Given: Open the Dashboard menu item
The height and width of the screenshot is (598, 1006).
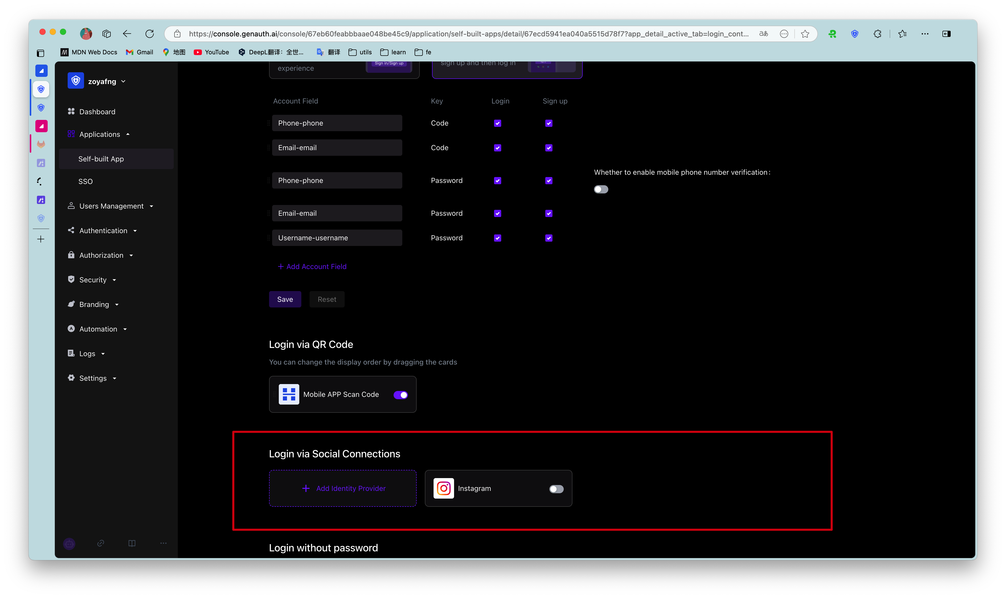Looking at the screenshot, I should 97,112.
